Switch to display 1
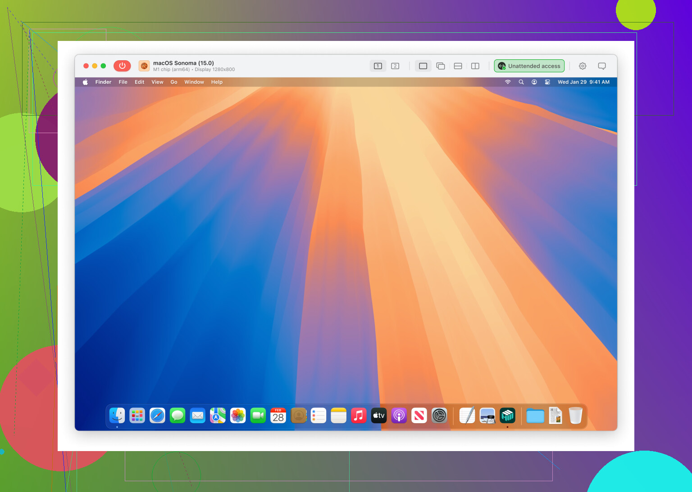692x492 pixels. pos(378,66)
